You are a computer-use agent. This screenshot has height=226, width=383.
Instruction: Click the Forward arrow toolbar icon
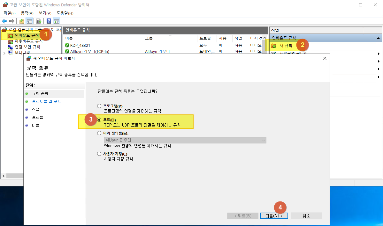[12, 21]
